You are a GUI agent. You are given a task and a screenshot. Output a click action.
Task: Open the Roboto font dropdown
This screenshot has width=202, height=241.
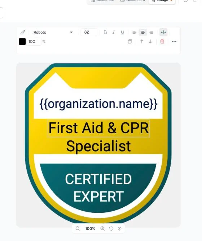point(53,32)
